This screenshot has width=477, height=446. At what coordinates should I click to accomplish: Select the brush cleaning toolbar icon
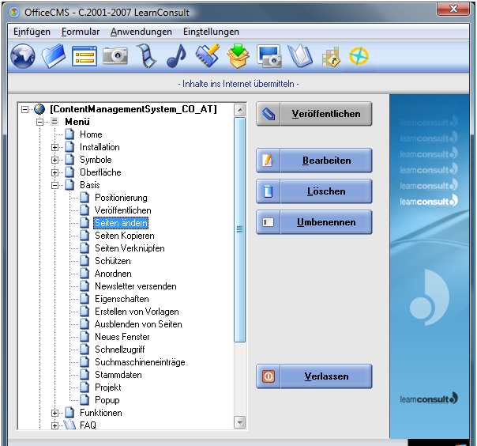click(208, 55)
